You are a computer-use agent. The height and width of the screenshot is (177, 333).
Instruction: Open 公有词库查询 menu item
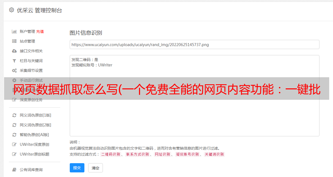[x=31, y=170]
